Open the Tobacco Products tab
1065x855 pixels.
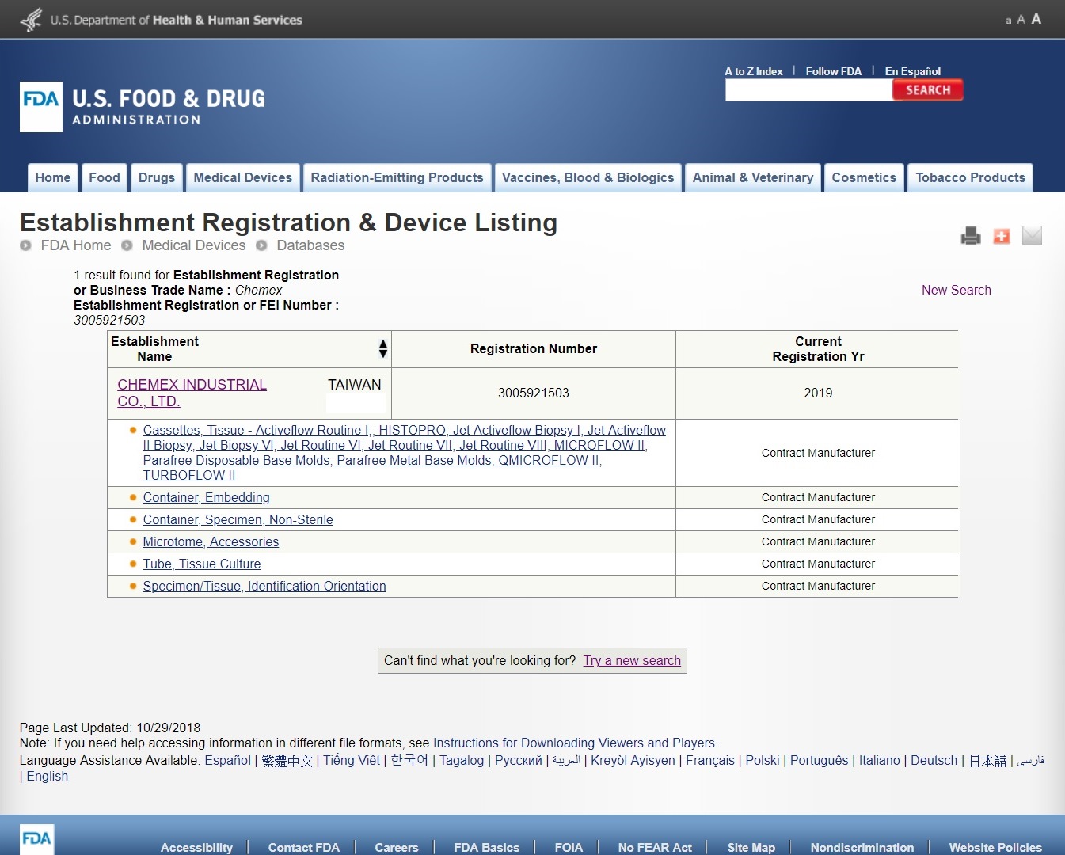pos(970,178)
